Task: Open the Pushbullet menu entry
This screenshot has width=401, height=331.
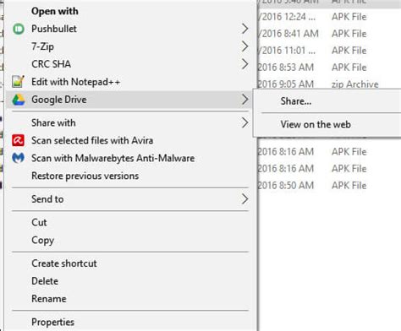Action: pyautogui.click(x=130, y=29)
